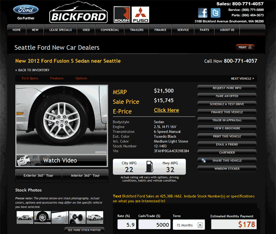Image resolution: width=276 pixels, height=234 pixels.
Task: Click See More Stock Photos
Action: (84, 230)
